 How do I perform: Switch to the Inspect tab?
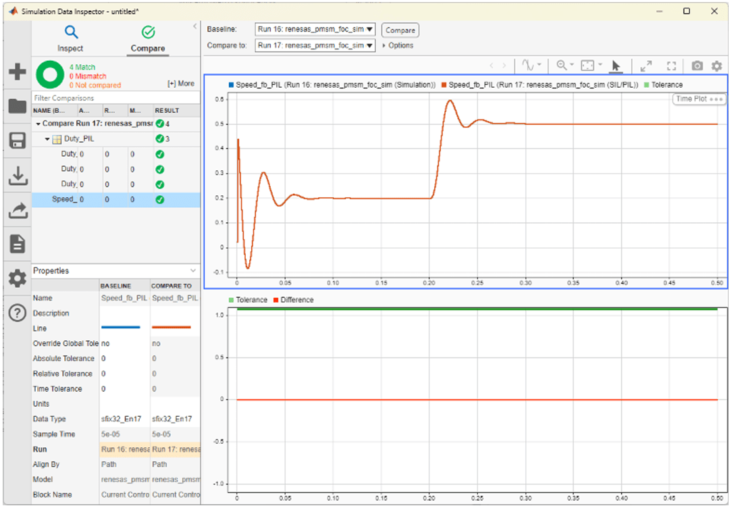coord(70,39)
